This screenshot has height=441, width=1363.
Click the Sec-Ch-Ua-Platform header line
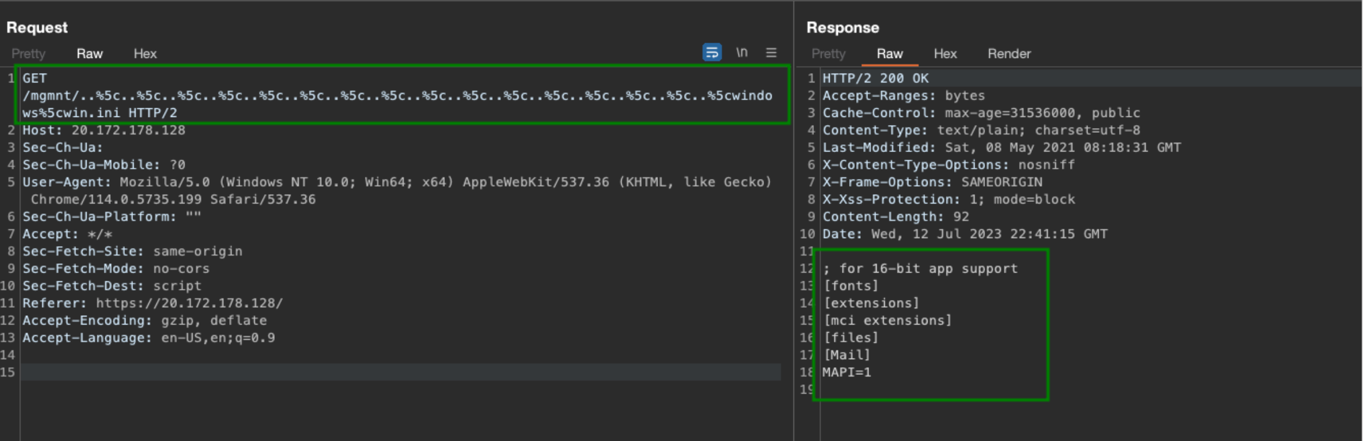click(x=112, y=216)
